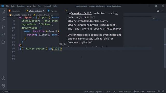
Task: Open the Edit menu
Action: point(13,6)
